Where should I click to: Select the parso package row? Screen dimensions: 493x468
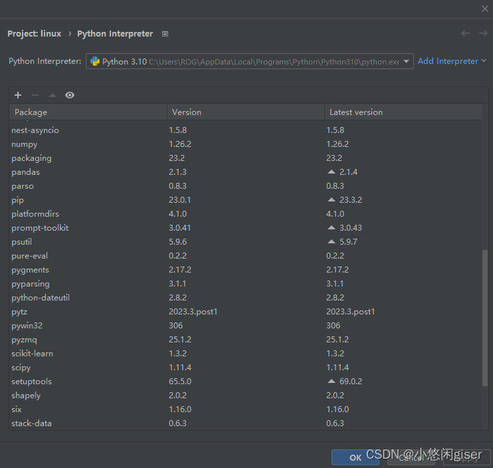(245, 186)
